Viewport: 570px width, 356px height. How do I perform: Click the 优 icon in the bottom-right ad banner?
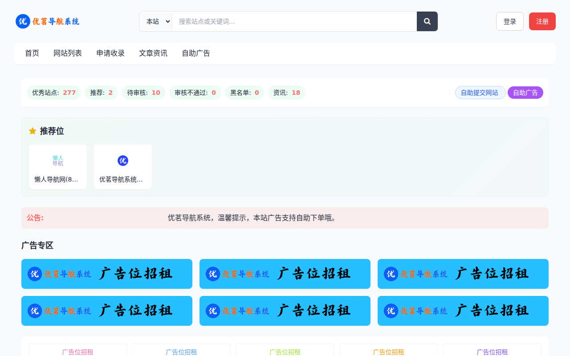[x=391, y=311]
